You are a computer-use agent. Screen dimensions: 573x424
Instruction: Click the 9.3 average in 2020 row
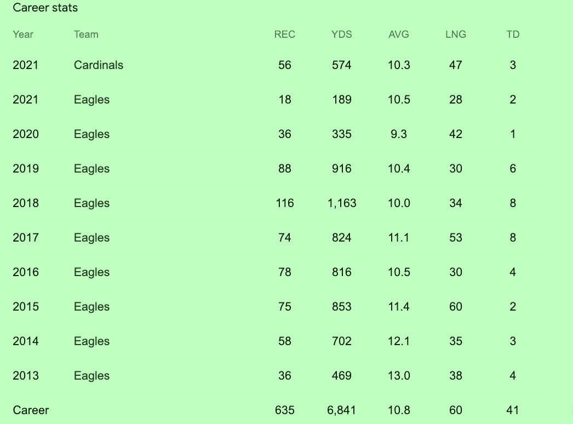point(399,134)
